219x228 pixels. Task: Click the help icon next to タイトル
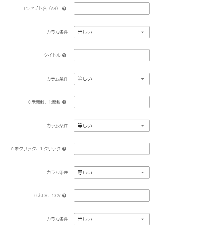pos(64,55)
